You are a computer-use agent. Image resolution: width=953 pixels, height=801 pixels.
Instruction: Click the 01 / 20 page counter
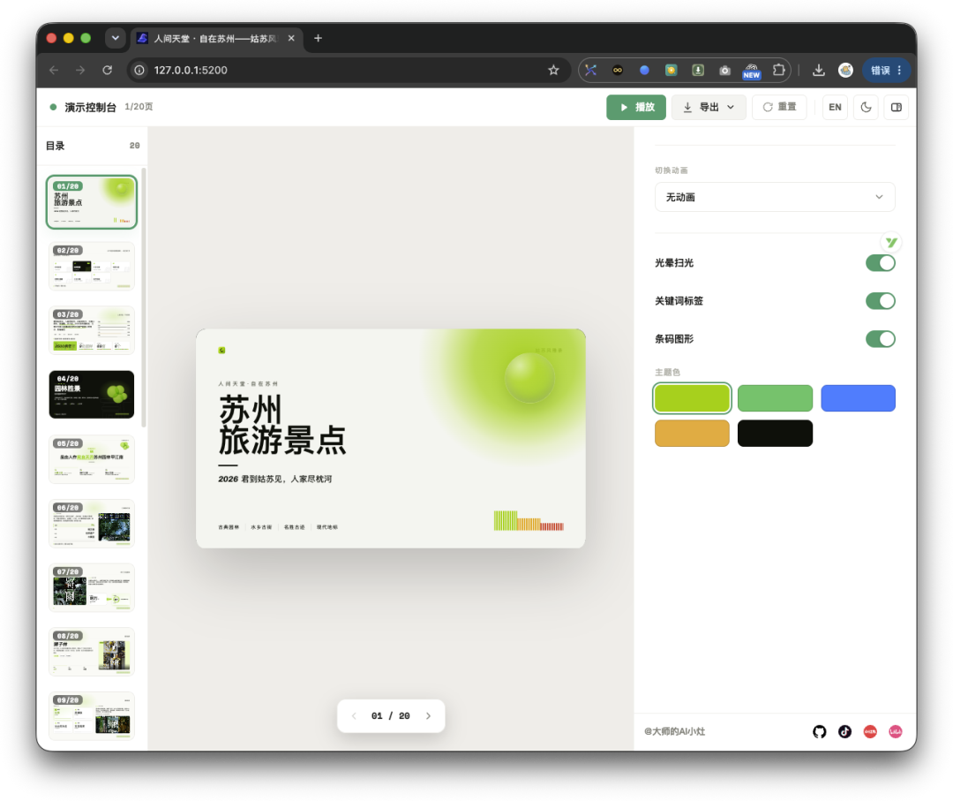click(x=391, y=716)
